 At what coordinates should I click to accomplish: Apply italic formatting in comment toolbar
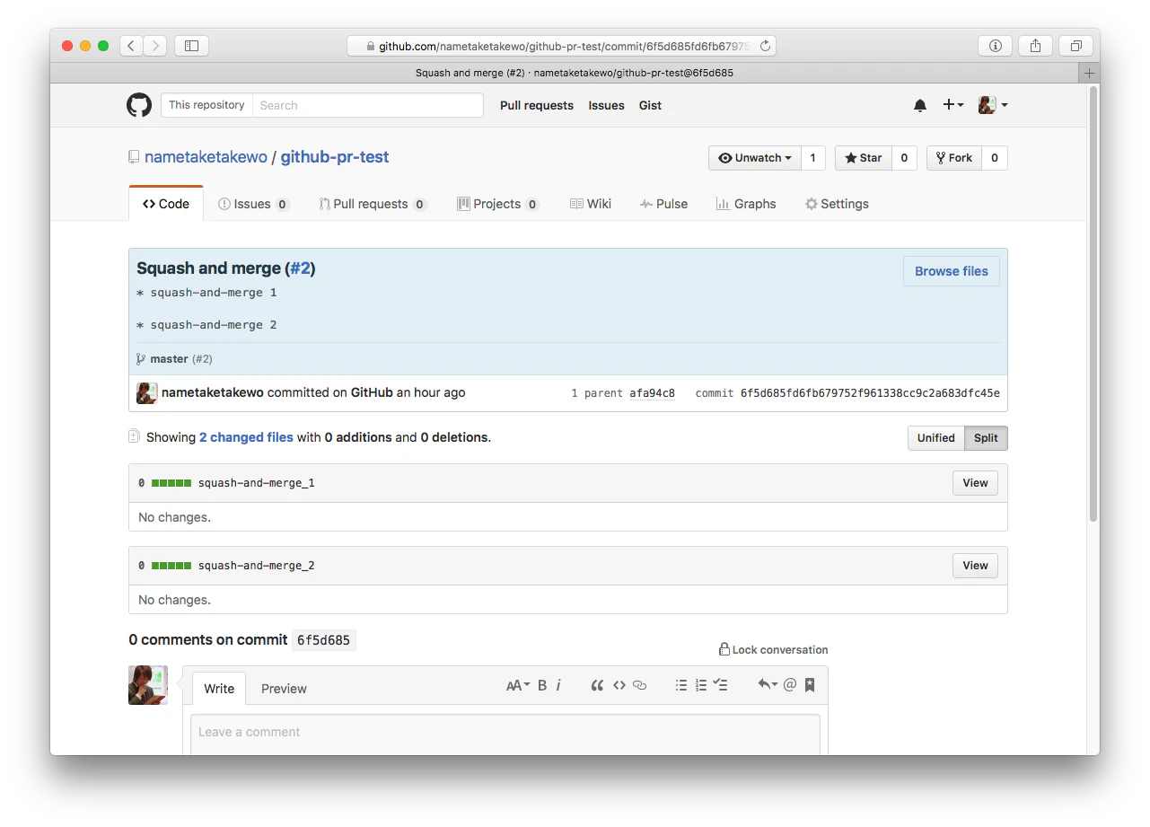pos(558,685)
